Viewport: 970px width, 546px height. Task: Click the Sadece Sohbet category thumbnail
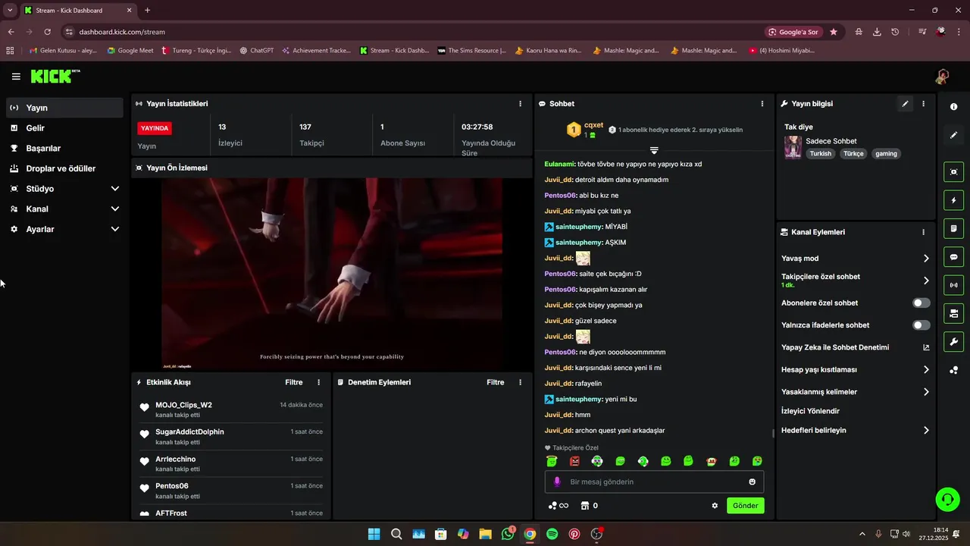tap(793, 147)
